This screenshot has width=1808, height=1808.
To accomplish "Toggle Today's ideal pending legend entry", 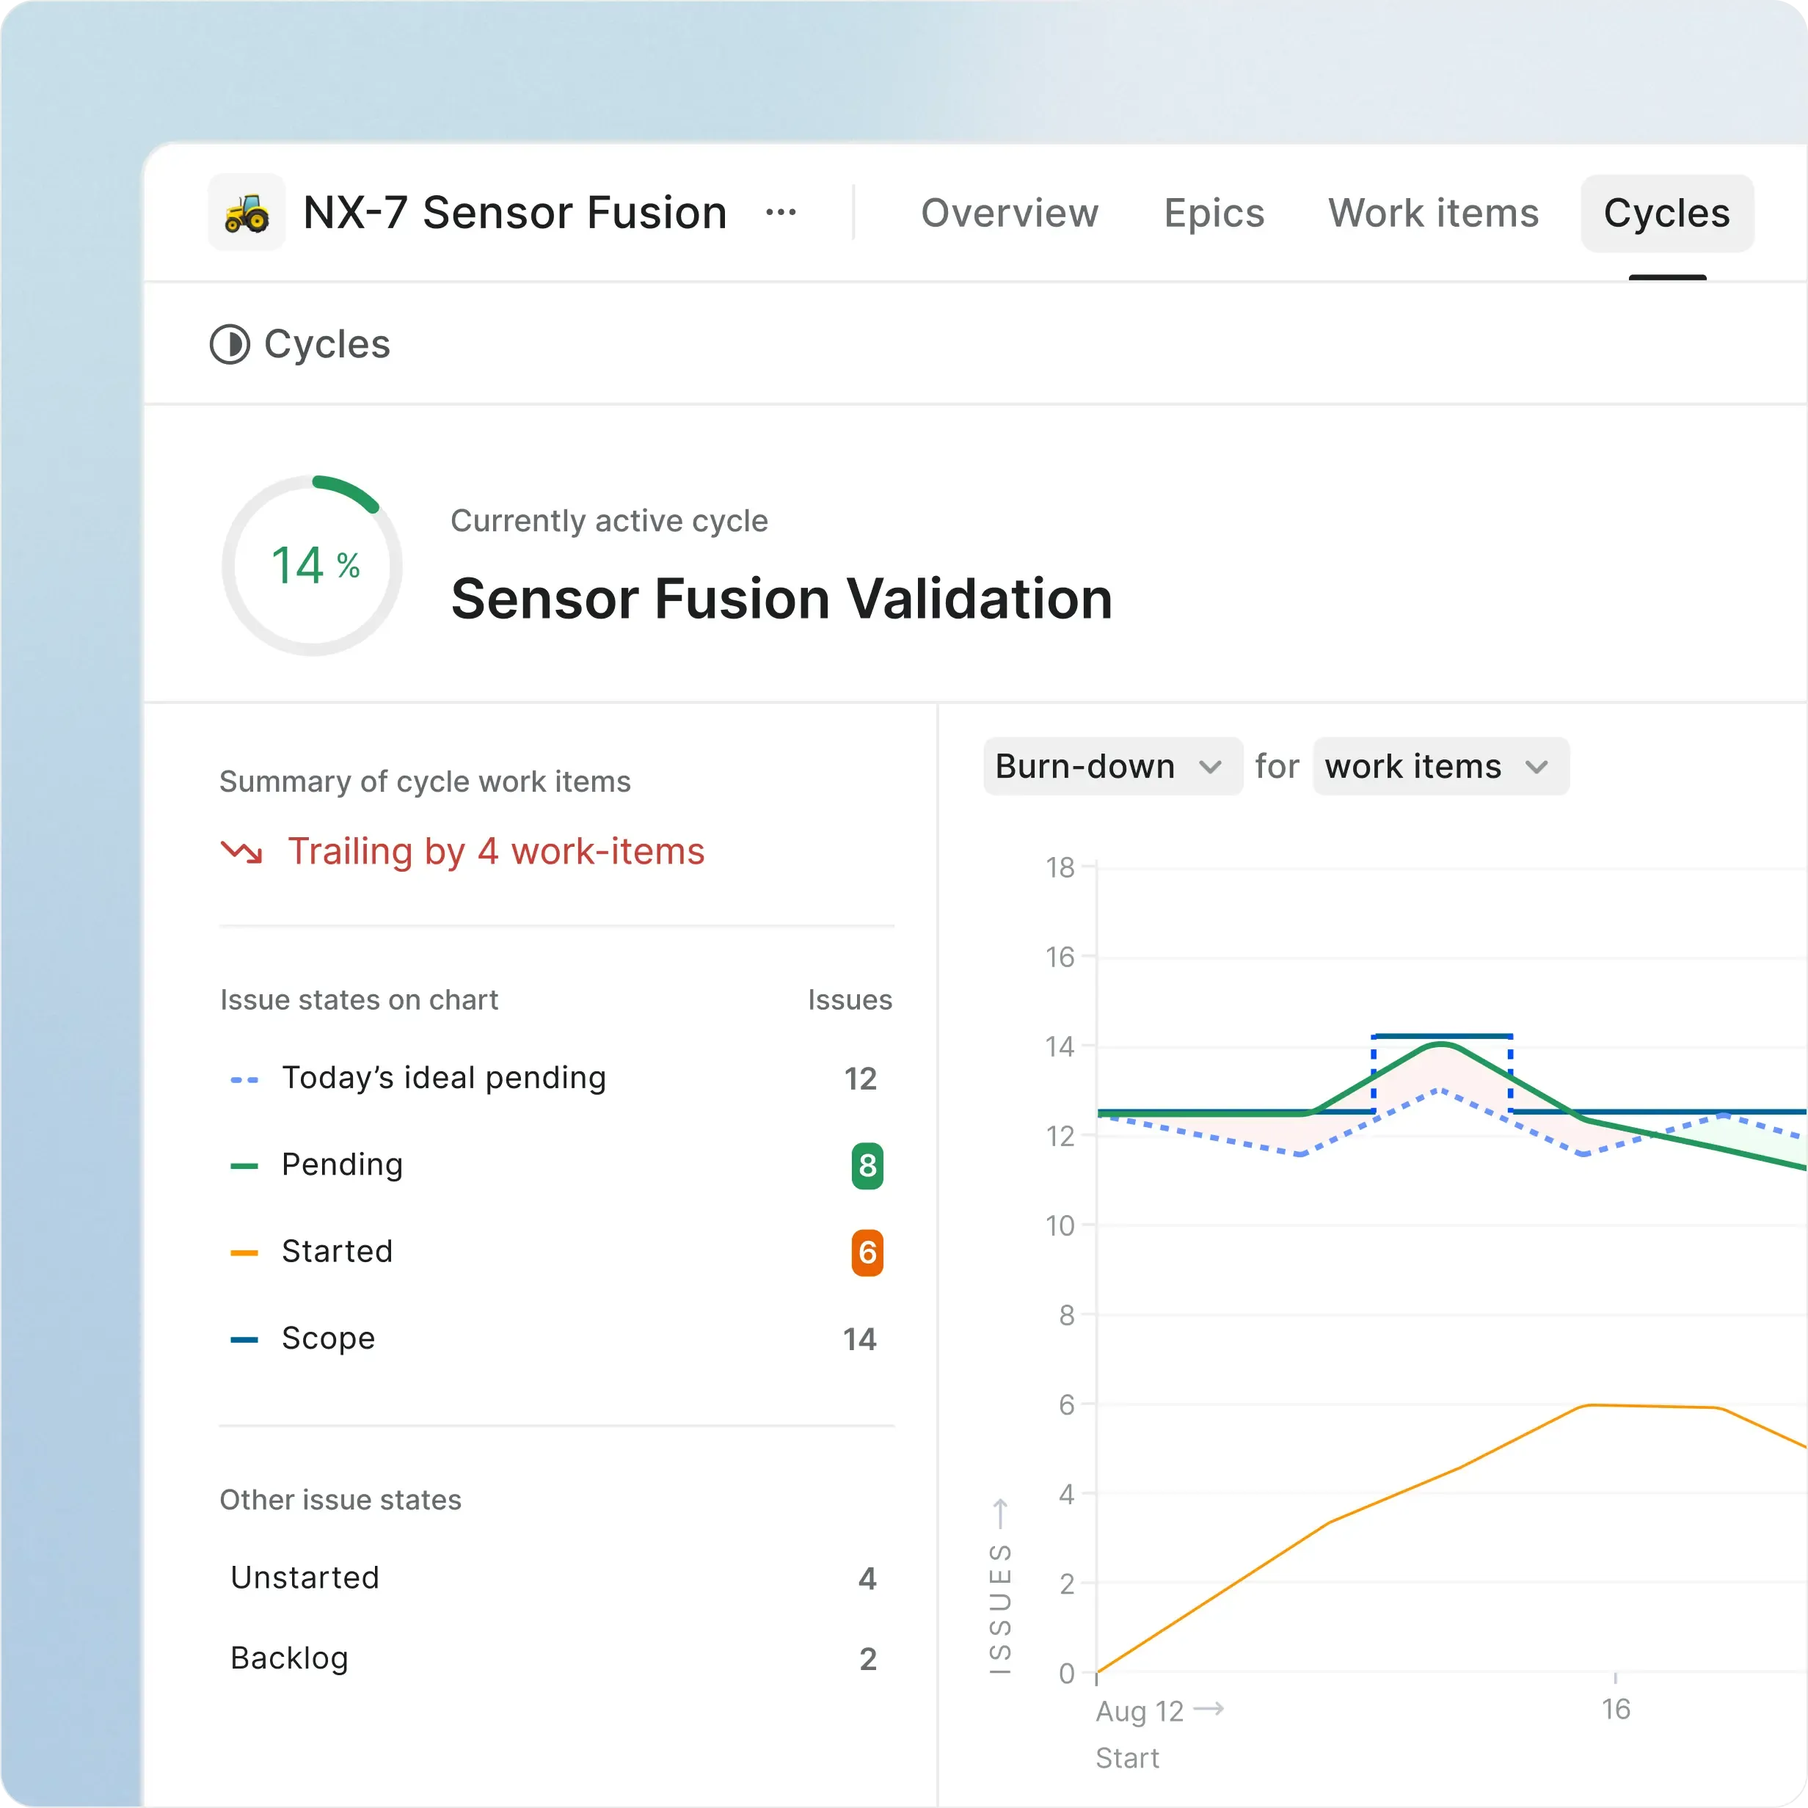I will tap(444, 1078).
